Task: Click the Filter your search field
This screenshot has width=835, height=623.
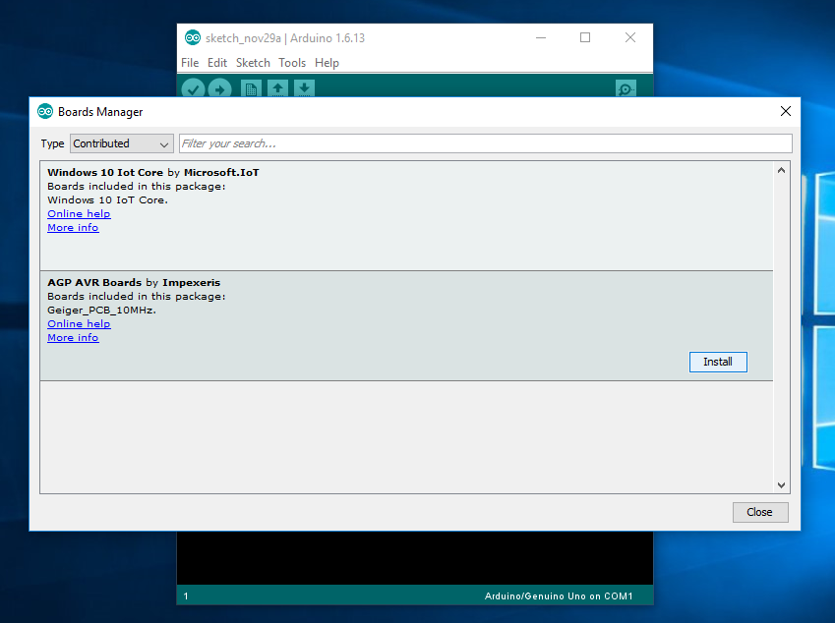Action: pos(485,143)
